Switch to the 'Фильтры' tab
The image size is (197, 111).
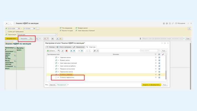tap(51, 47)
